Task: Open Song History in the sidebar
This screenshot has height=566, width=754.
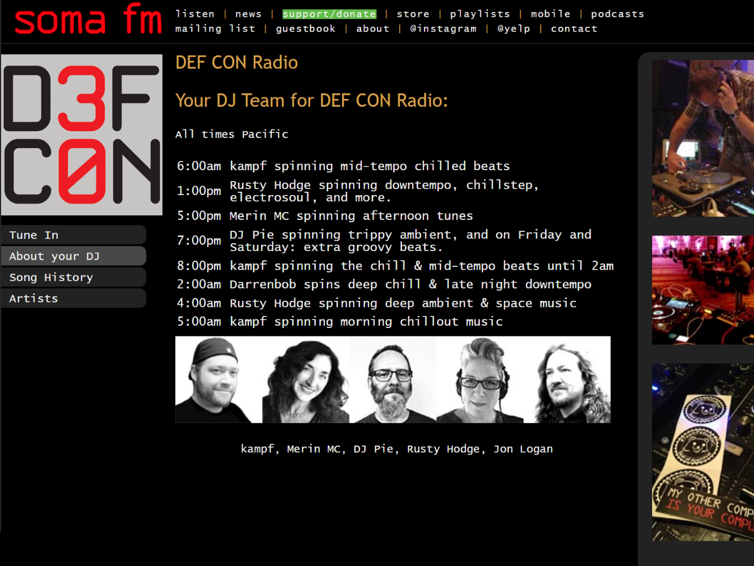Action: click(x=74, y=277)
